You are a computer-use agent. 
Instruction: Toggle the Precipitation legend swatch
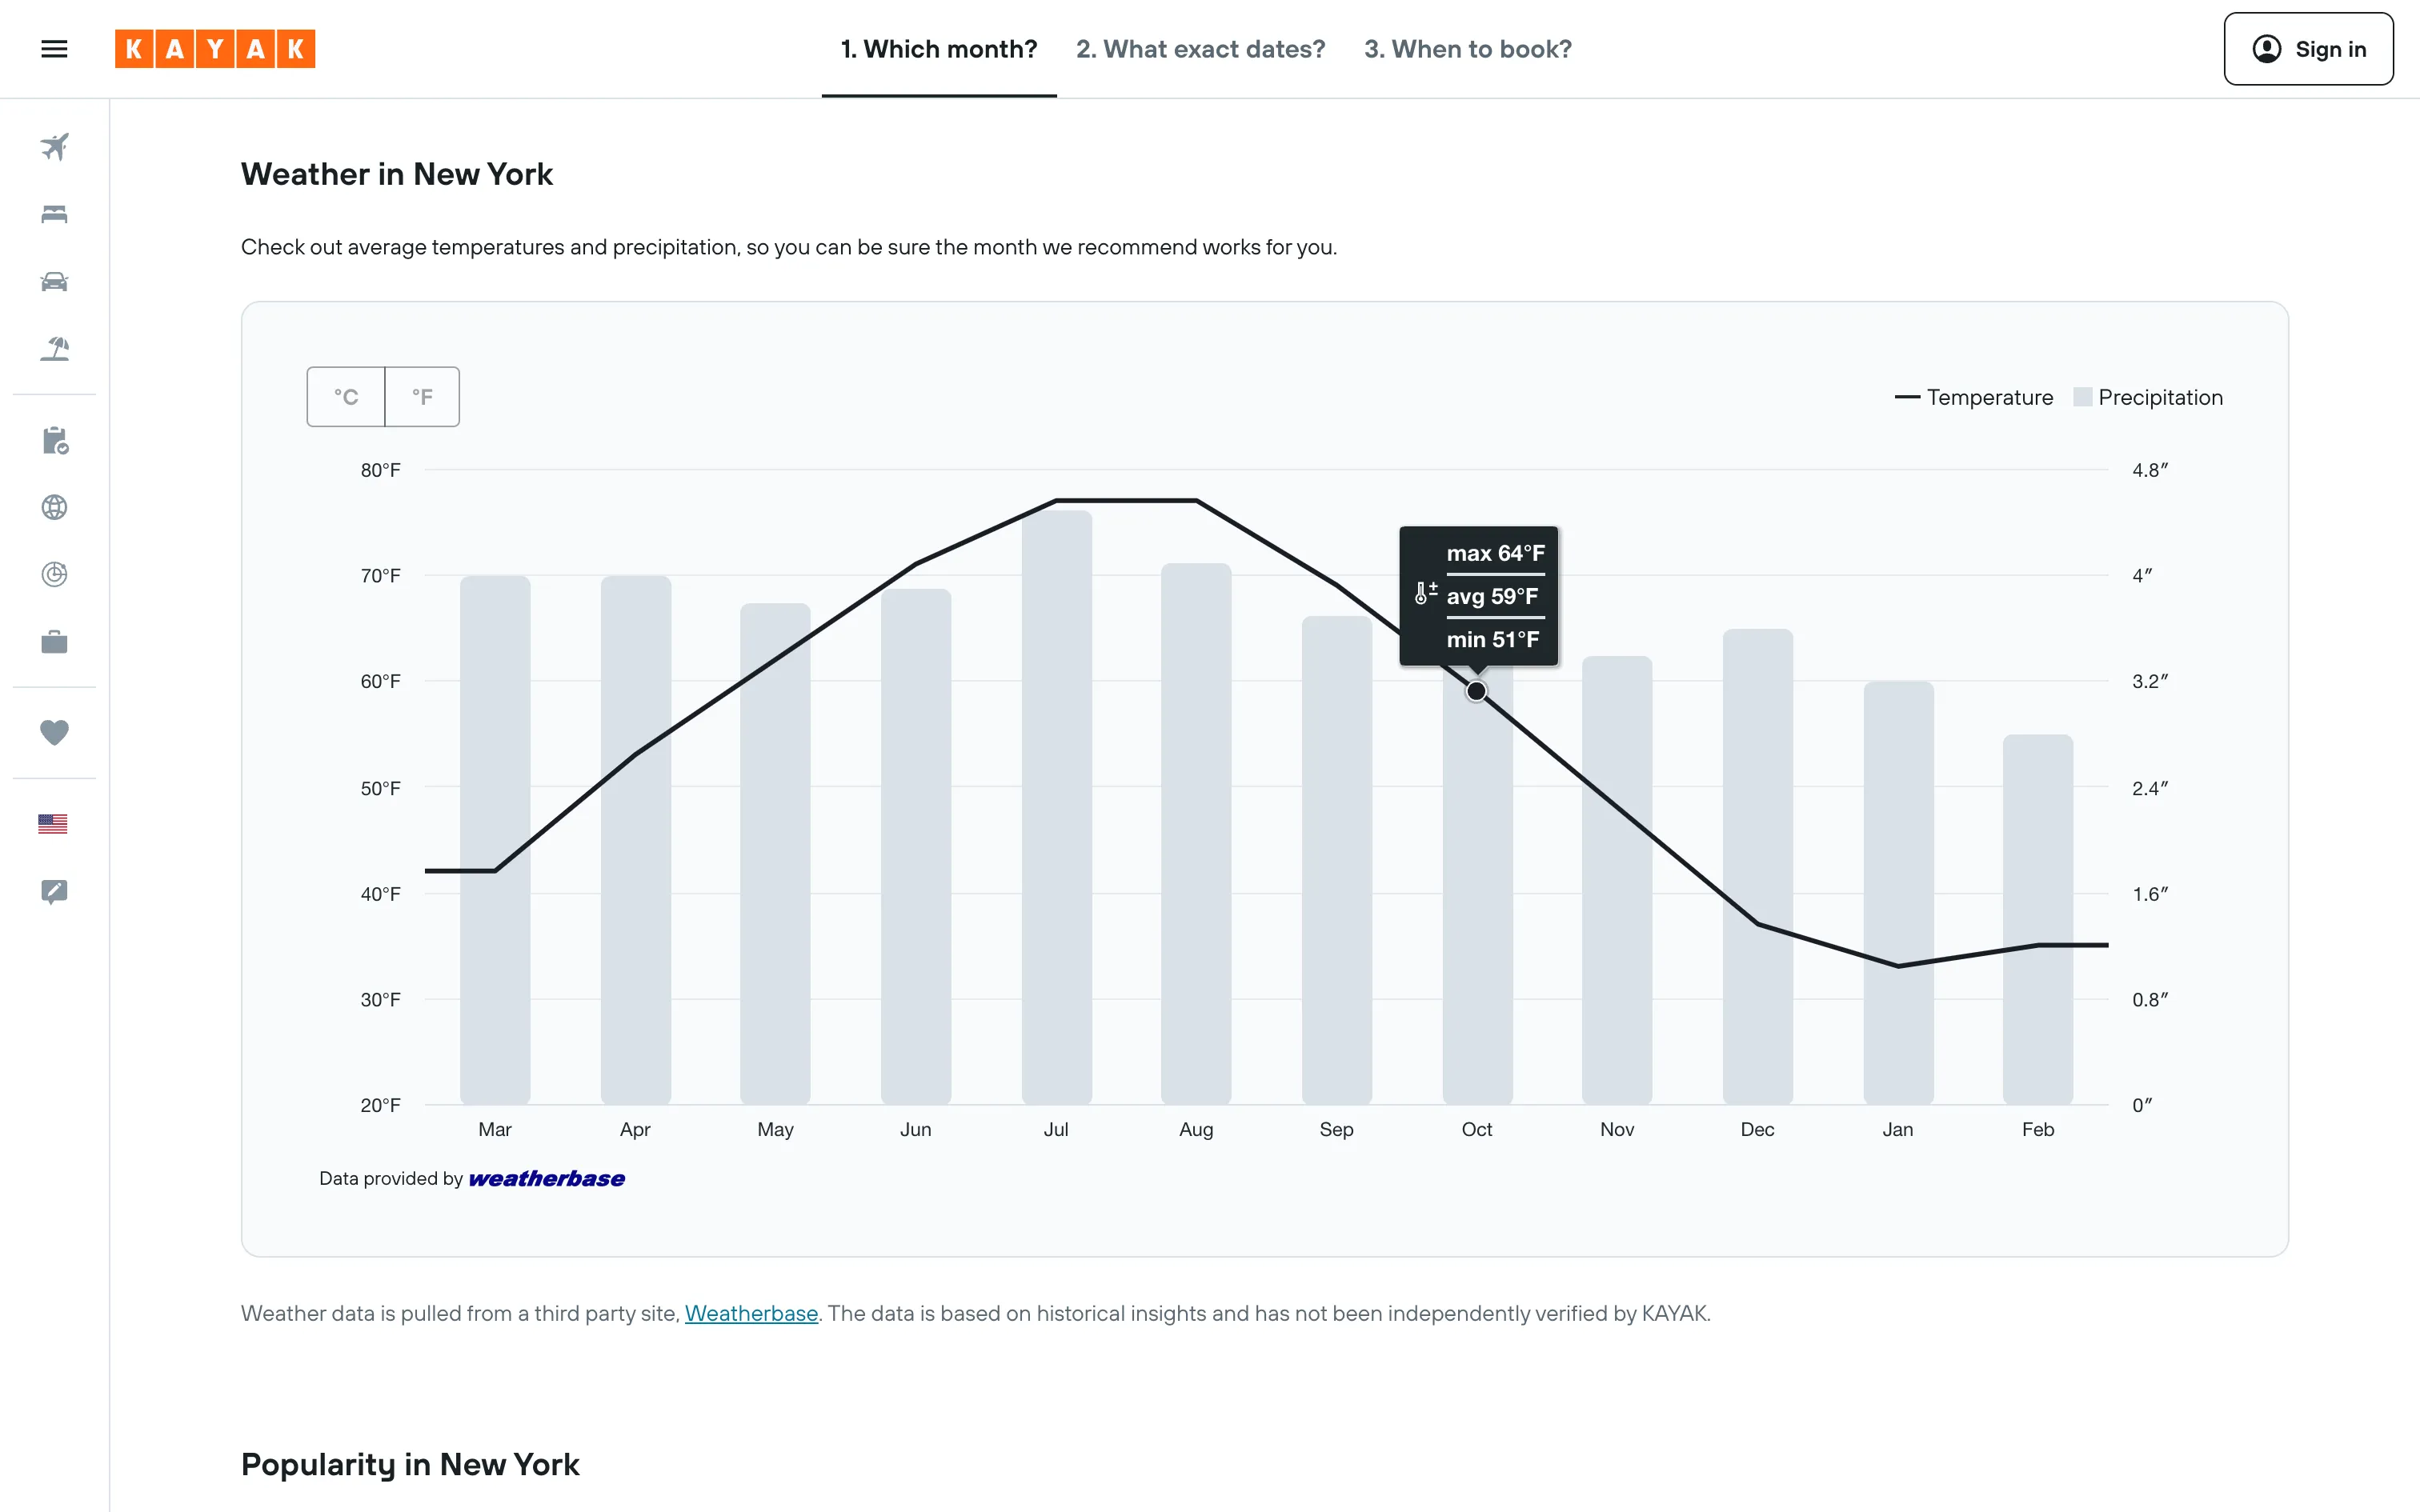(2147, 397)
